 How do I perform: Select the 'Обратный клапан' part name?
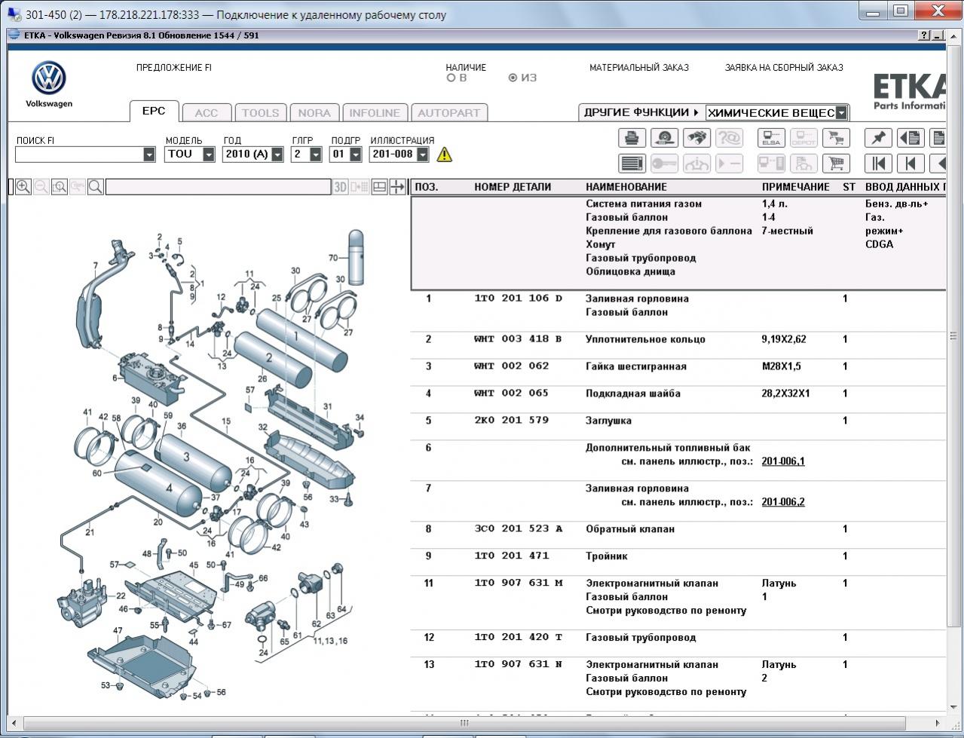(x=630, y=529)
